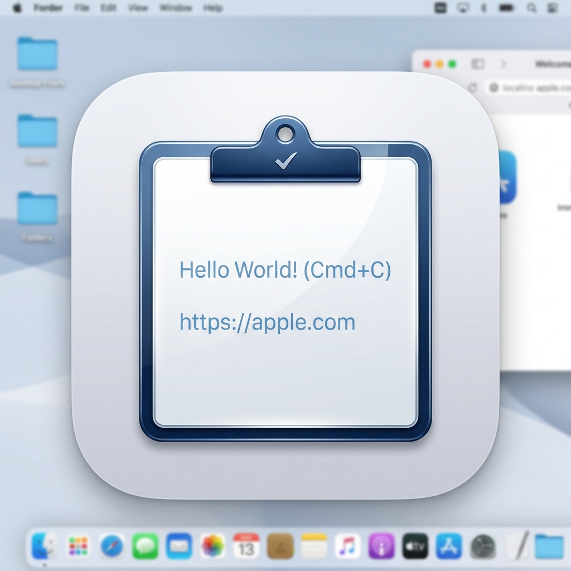Click the https://apple.com link on clipboard
This screenshot has width=571, height=571.
[267, 323]
